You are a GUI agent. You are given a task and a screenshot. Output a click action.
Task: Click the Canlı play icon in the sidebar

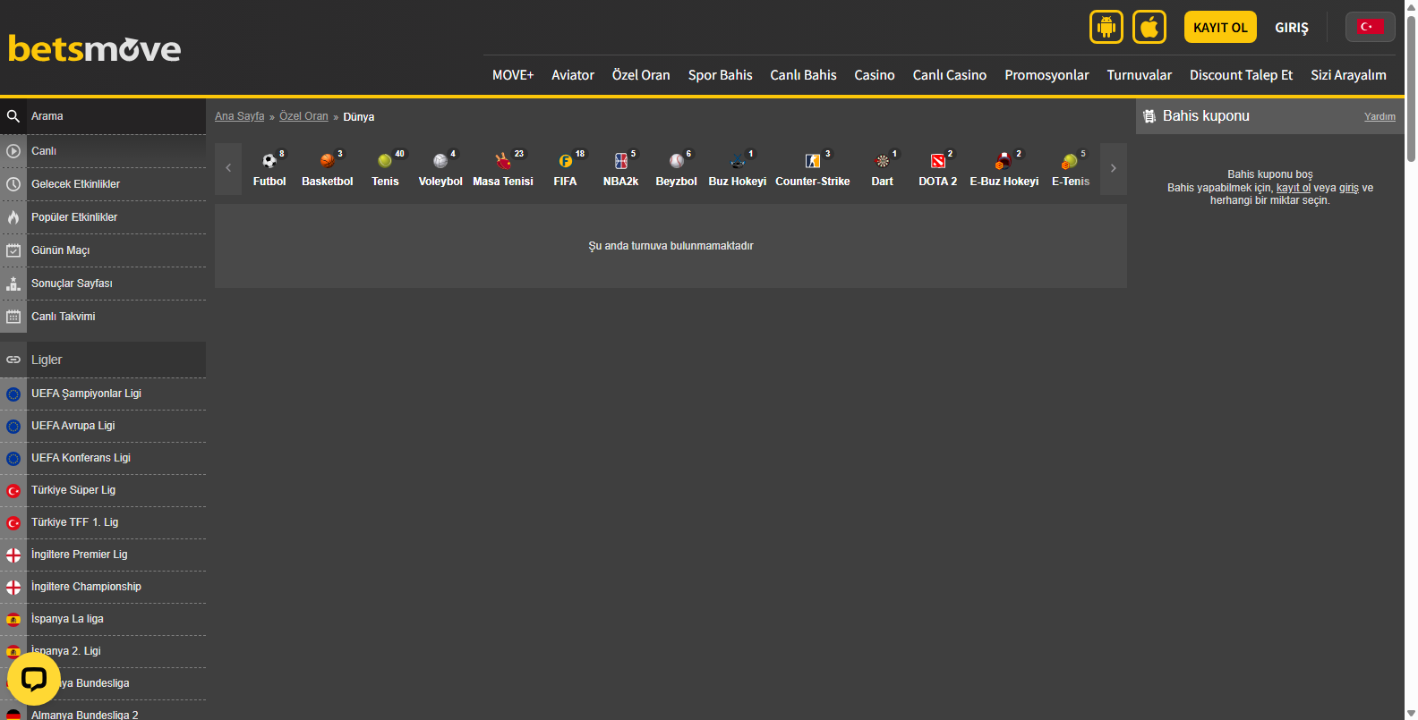pos(13,151)
